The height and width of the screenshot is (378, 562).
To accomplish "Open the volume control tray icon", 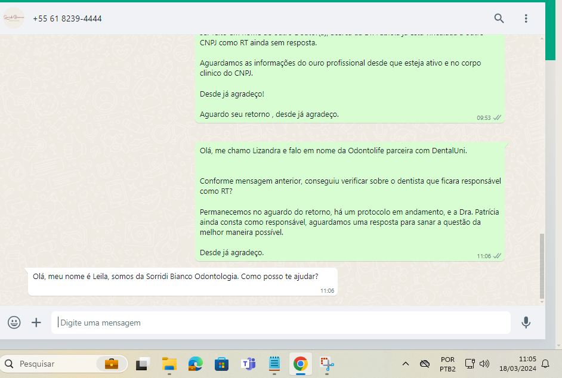I will [484, 364].
